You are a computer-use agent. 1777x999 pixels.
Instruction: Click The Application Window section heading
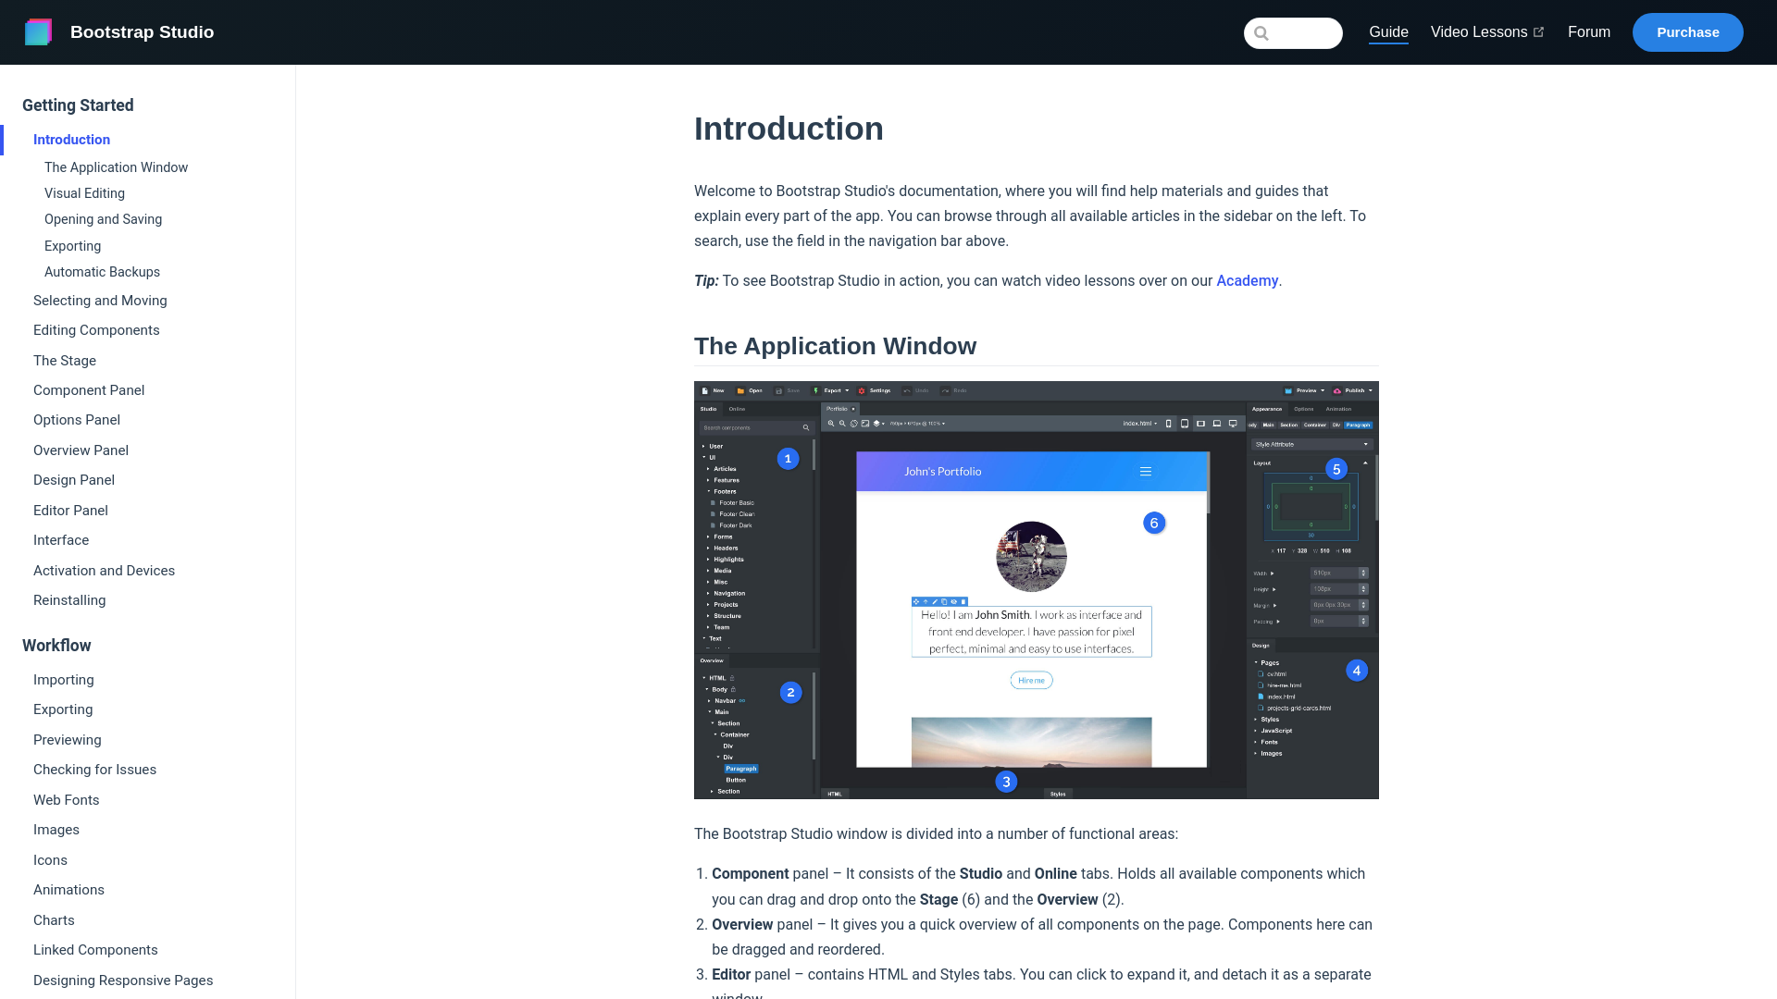click(835, 346)
